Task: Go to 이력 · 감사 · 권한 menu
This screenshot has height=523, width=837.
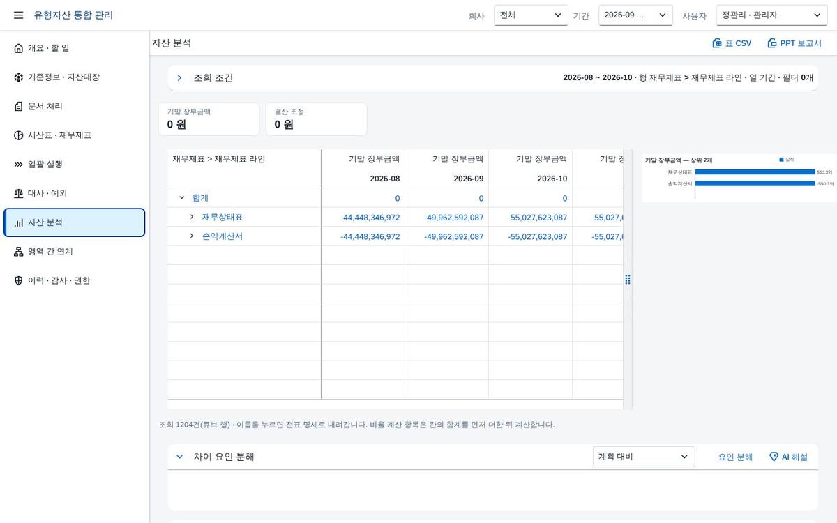Action: click(75, 280)
